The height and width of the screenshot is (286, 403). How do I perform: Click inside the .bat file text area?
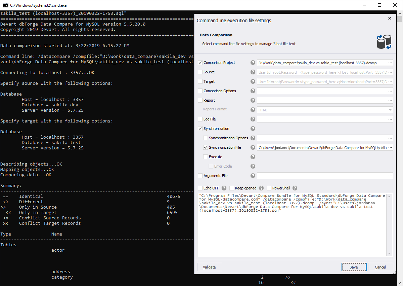(x=292, y=224)
